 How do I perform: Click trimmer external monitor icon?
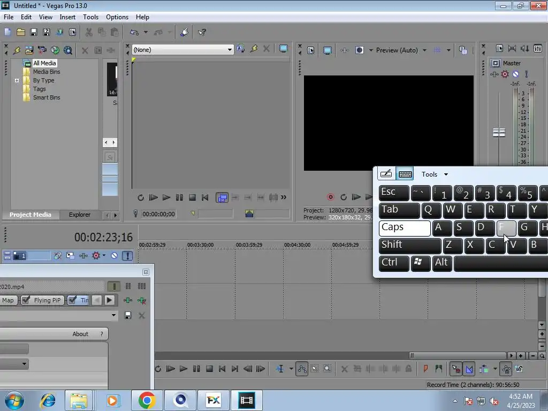point(284,49)
